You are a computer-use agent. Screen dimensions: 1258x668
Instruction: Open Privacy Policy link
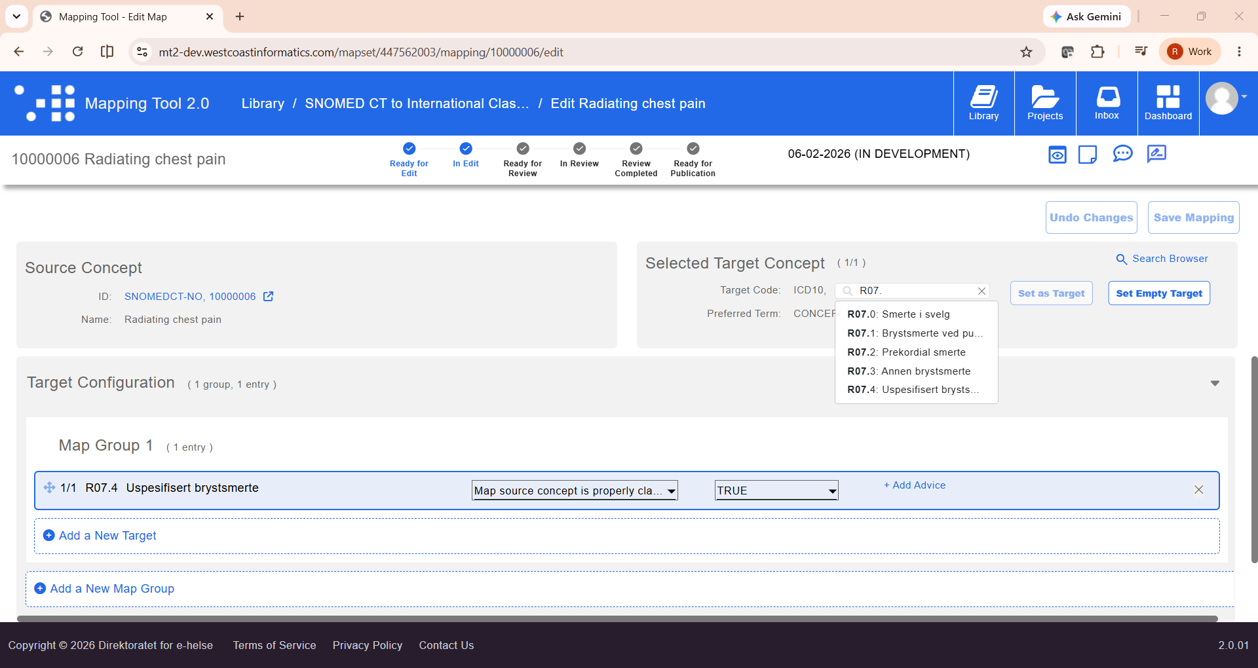(x=368, y=645)
